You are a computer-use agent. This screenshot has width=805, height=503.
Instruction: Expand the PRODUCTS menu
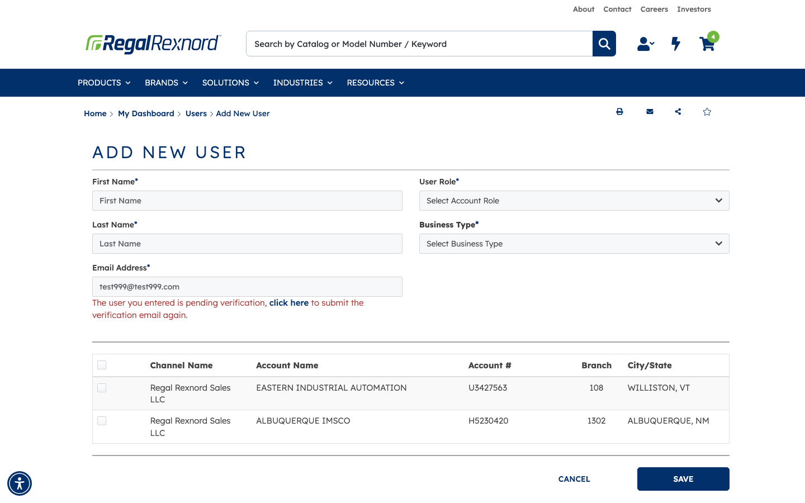pyautogui.click(x=104, y=83)
